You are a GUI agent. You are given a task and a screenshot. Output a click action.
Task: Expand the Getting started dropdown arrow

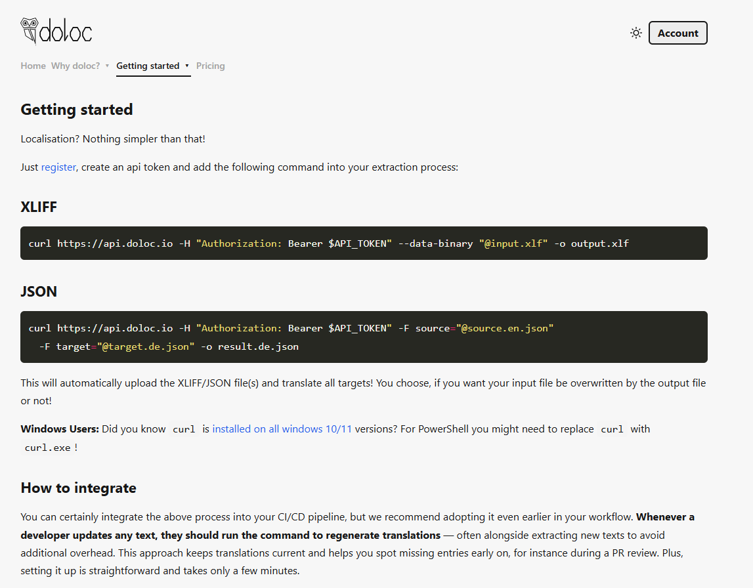click(x=187, y=66)
